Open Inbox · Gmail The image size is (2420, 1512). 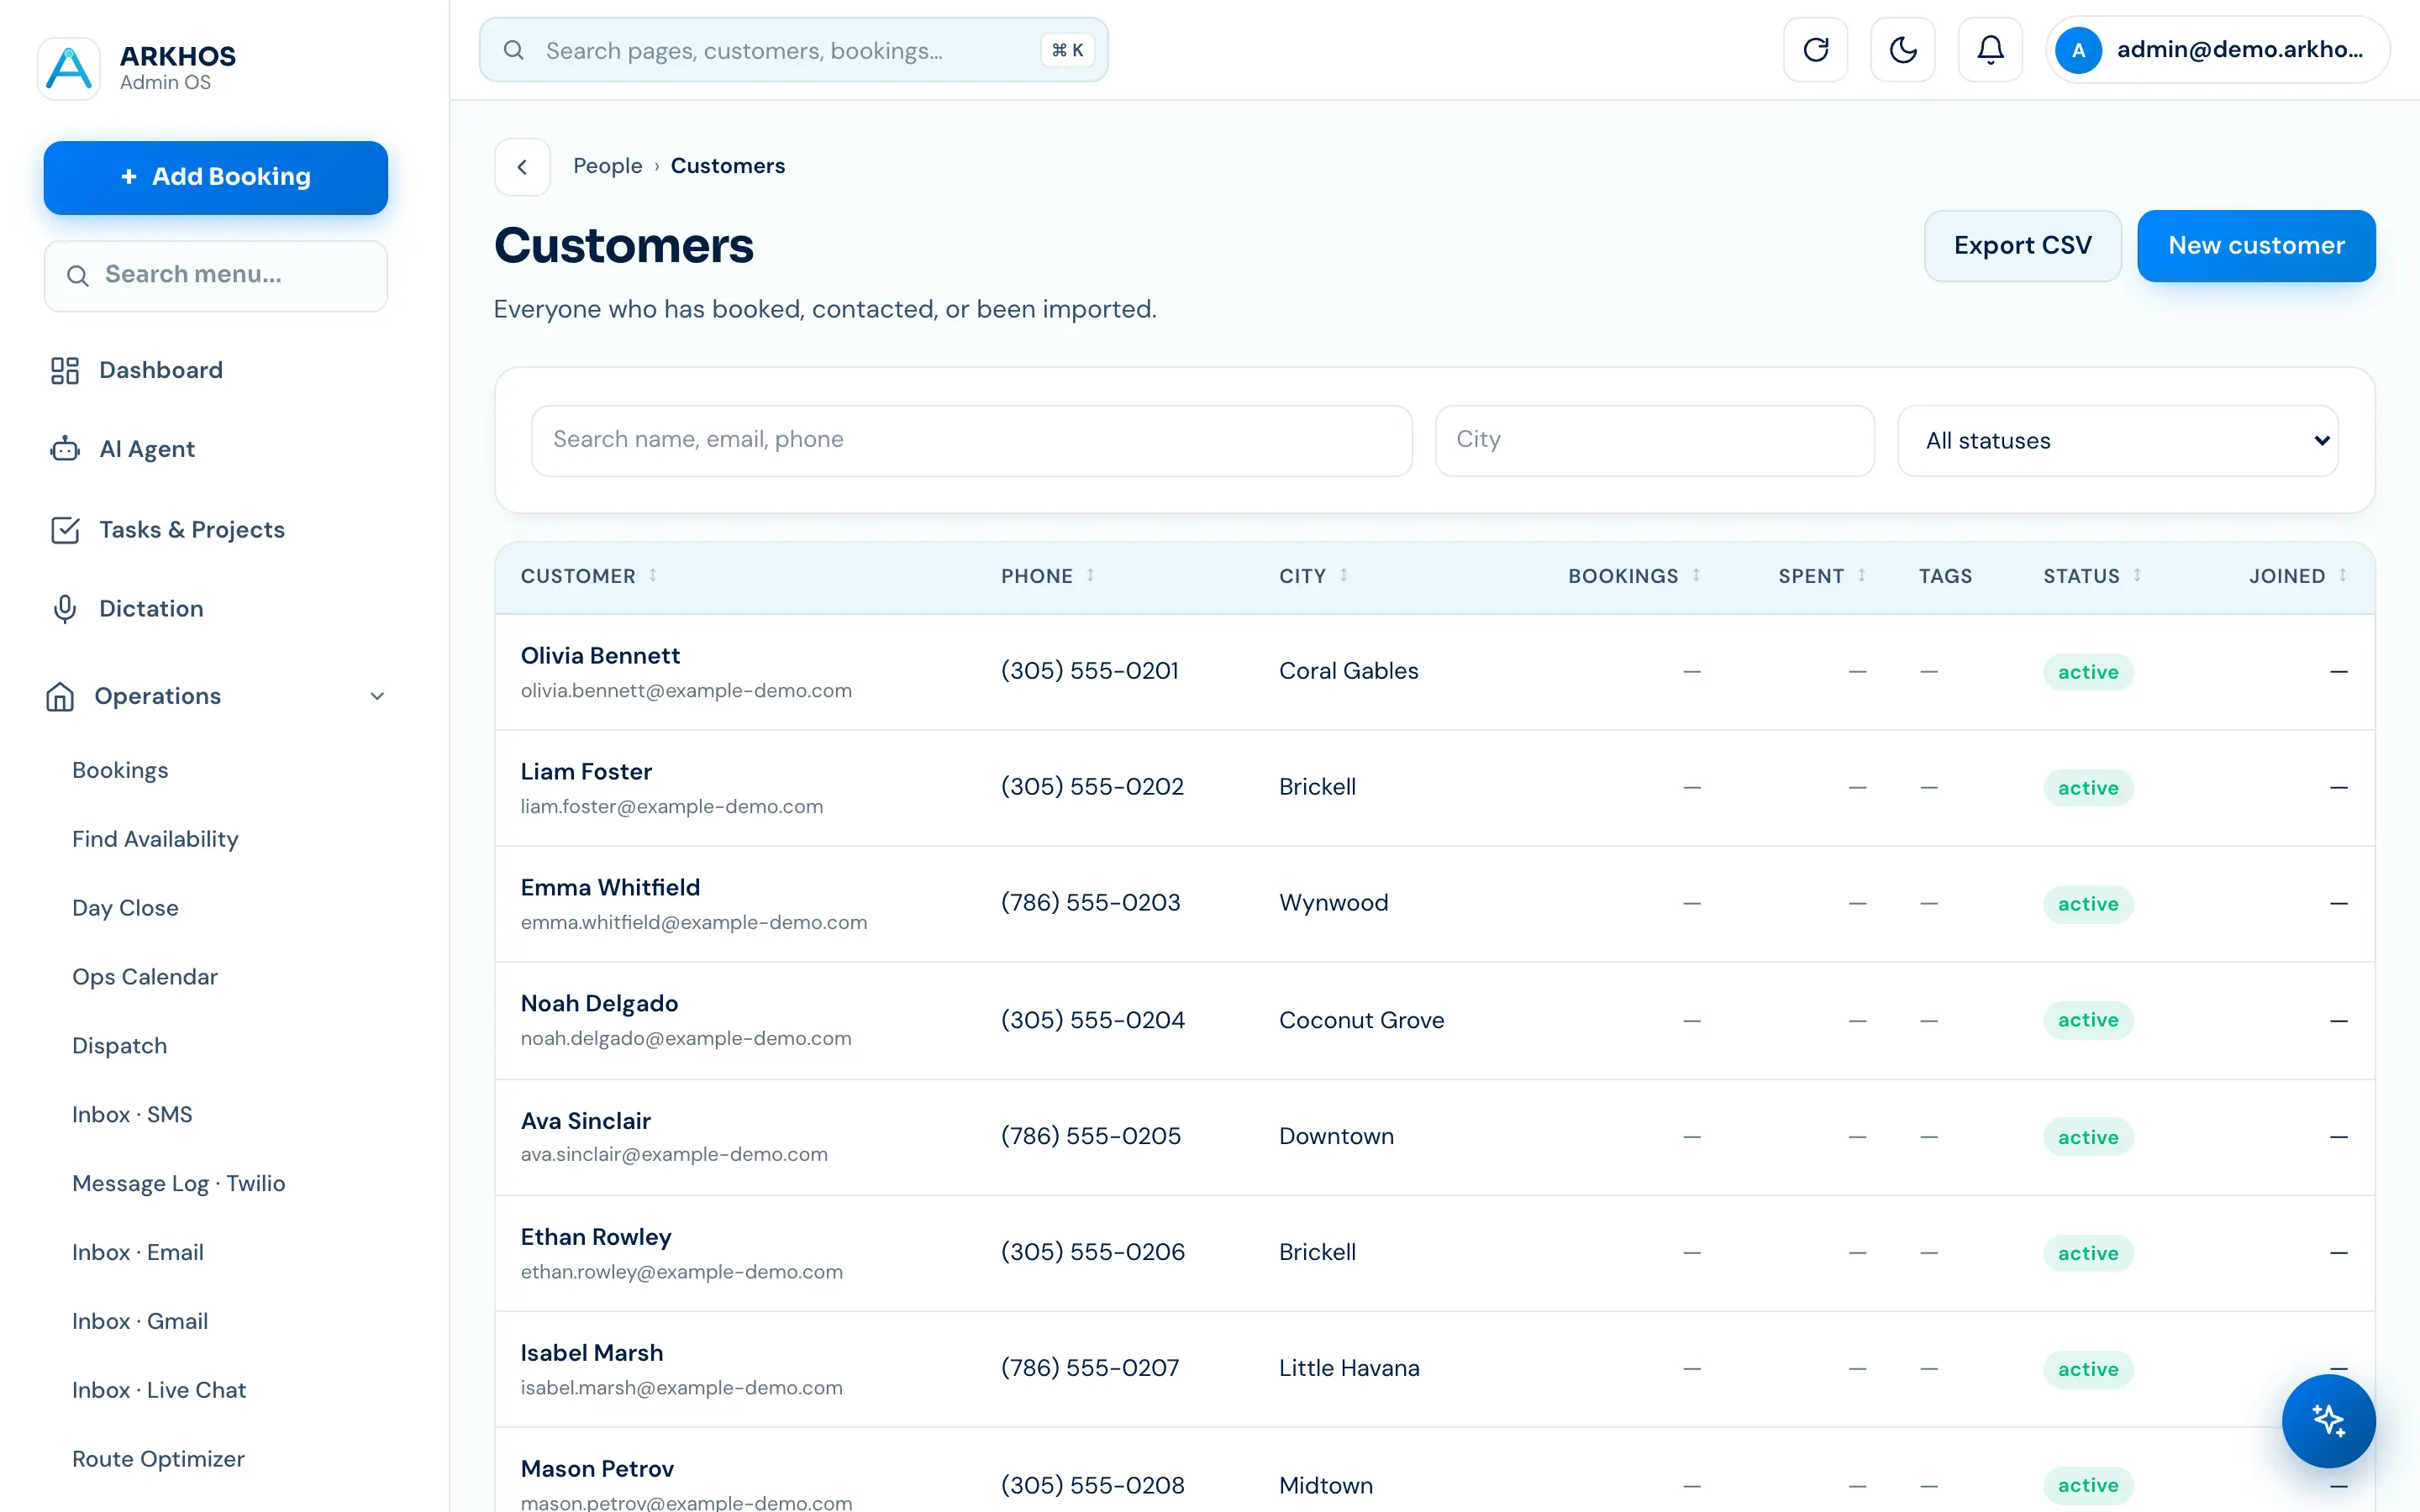(x=140, y=1322)
